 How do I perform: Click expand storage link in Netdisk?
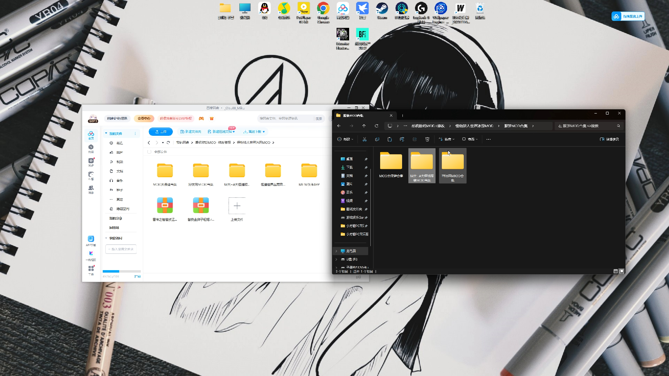(138, 276)
